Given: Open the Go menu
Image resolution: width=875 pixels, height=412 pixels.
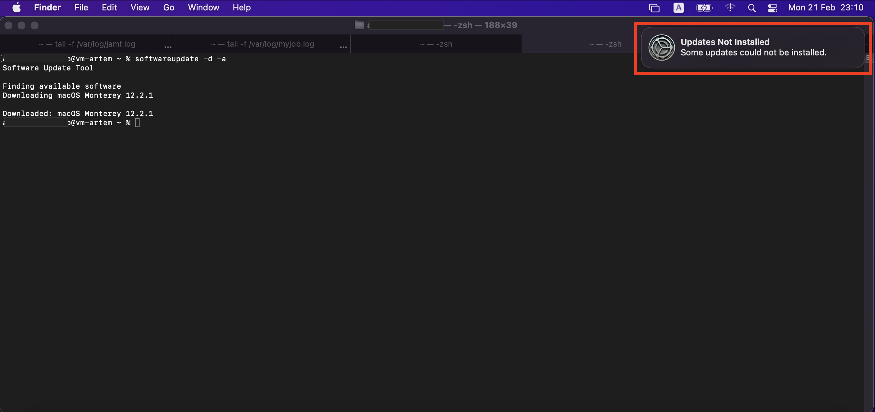Looking at the screenshot, I should pyautogui.click(x=169, y=7).
